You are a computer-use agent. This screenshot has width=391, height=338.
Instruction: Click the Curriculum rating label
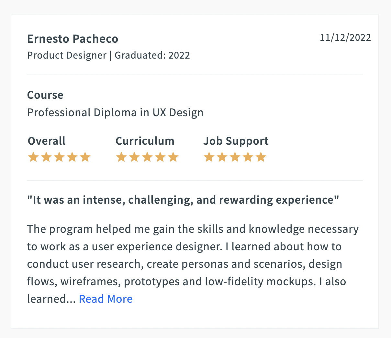[145, 141]
